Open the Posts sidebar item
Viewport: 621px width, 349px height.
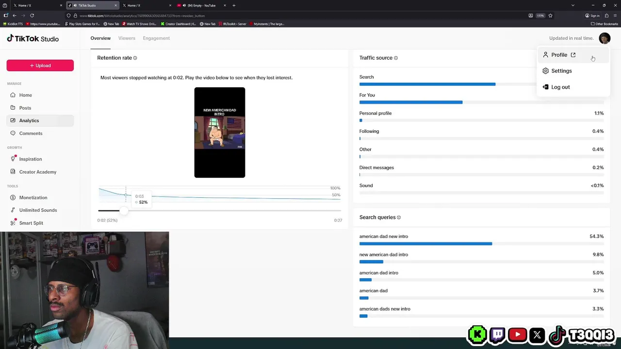pyautogui.click(x=40, y=108)
